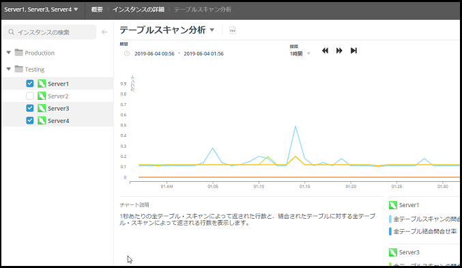Click the Server4 instance icon in the tree
Image resolution: width=462 pixels, height=268 pixels.
tap(42, 121)
